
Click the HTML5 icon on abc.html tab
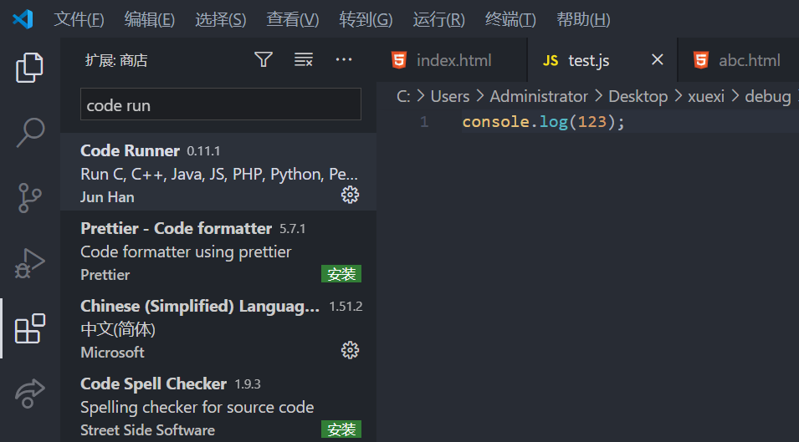click(x=701, y=60)
